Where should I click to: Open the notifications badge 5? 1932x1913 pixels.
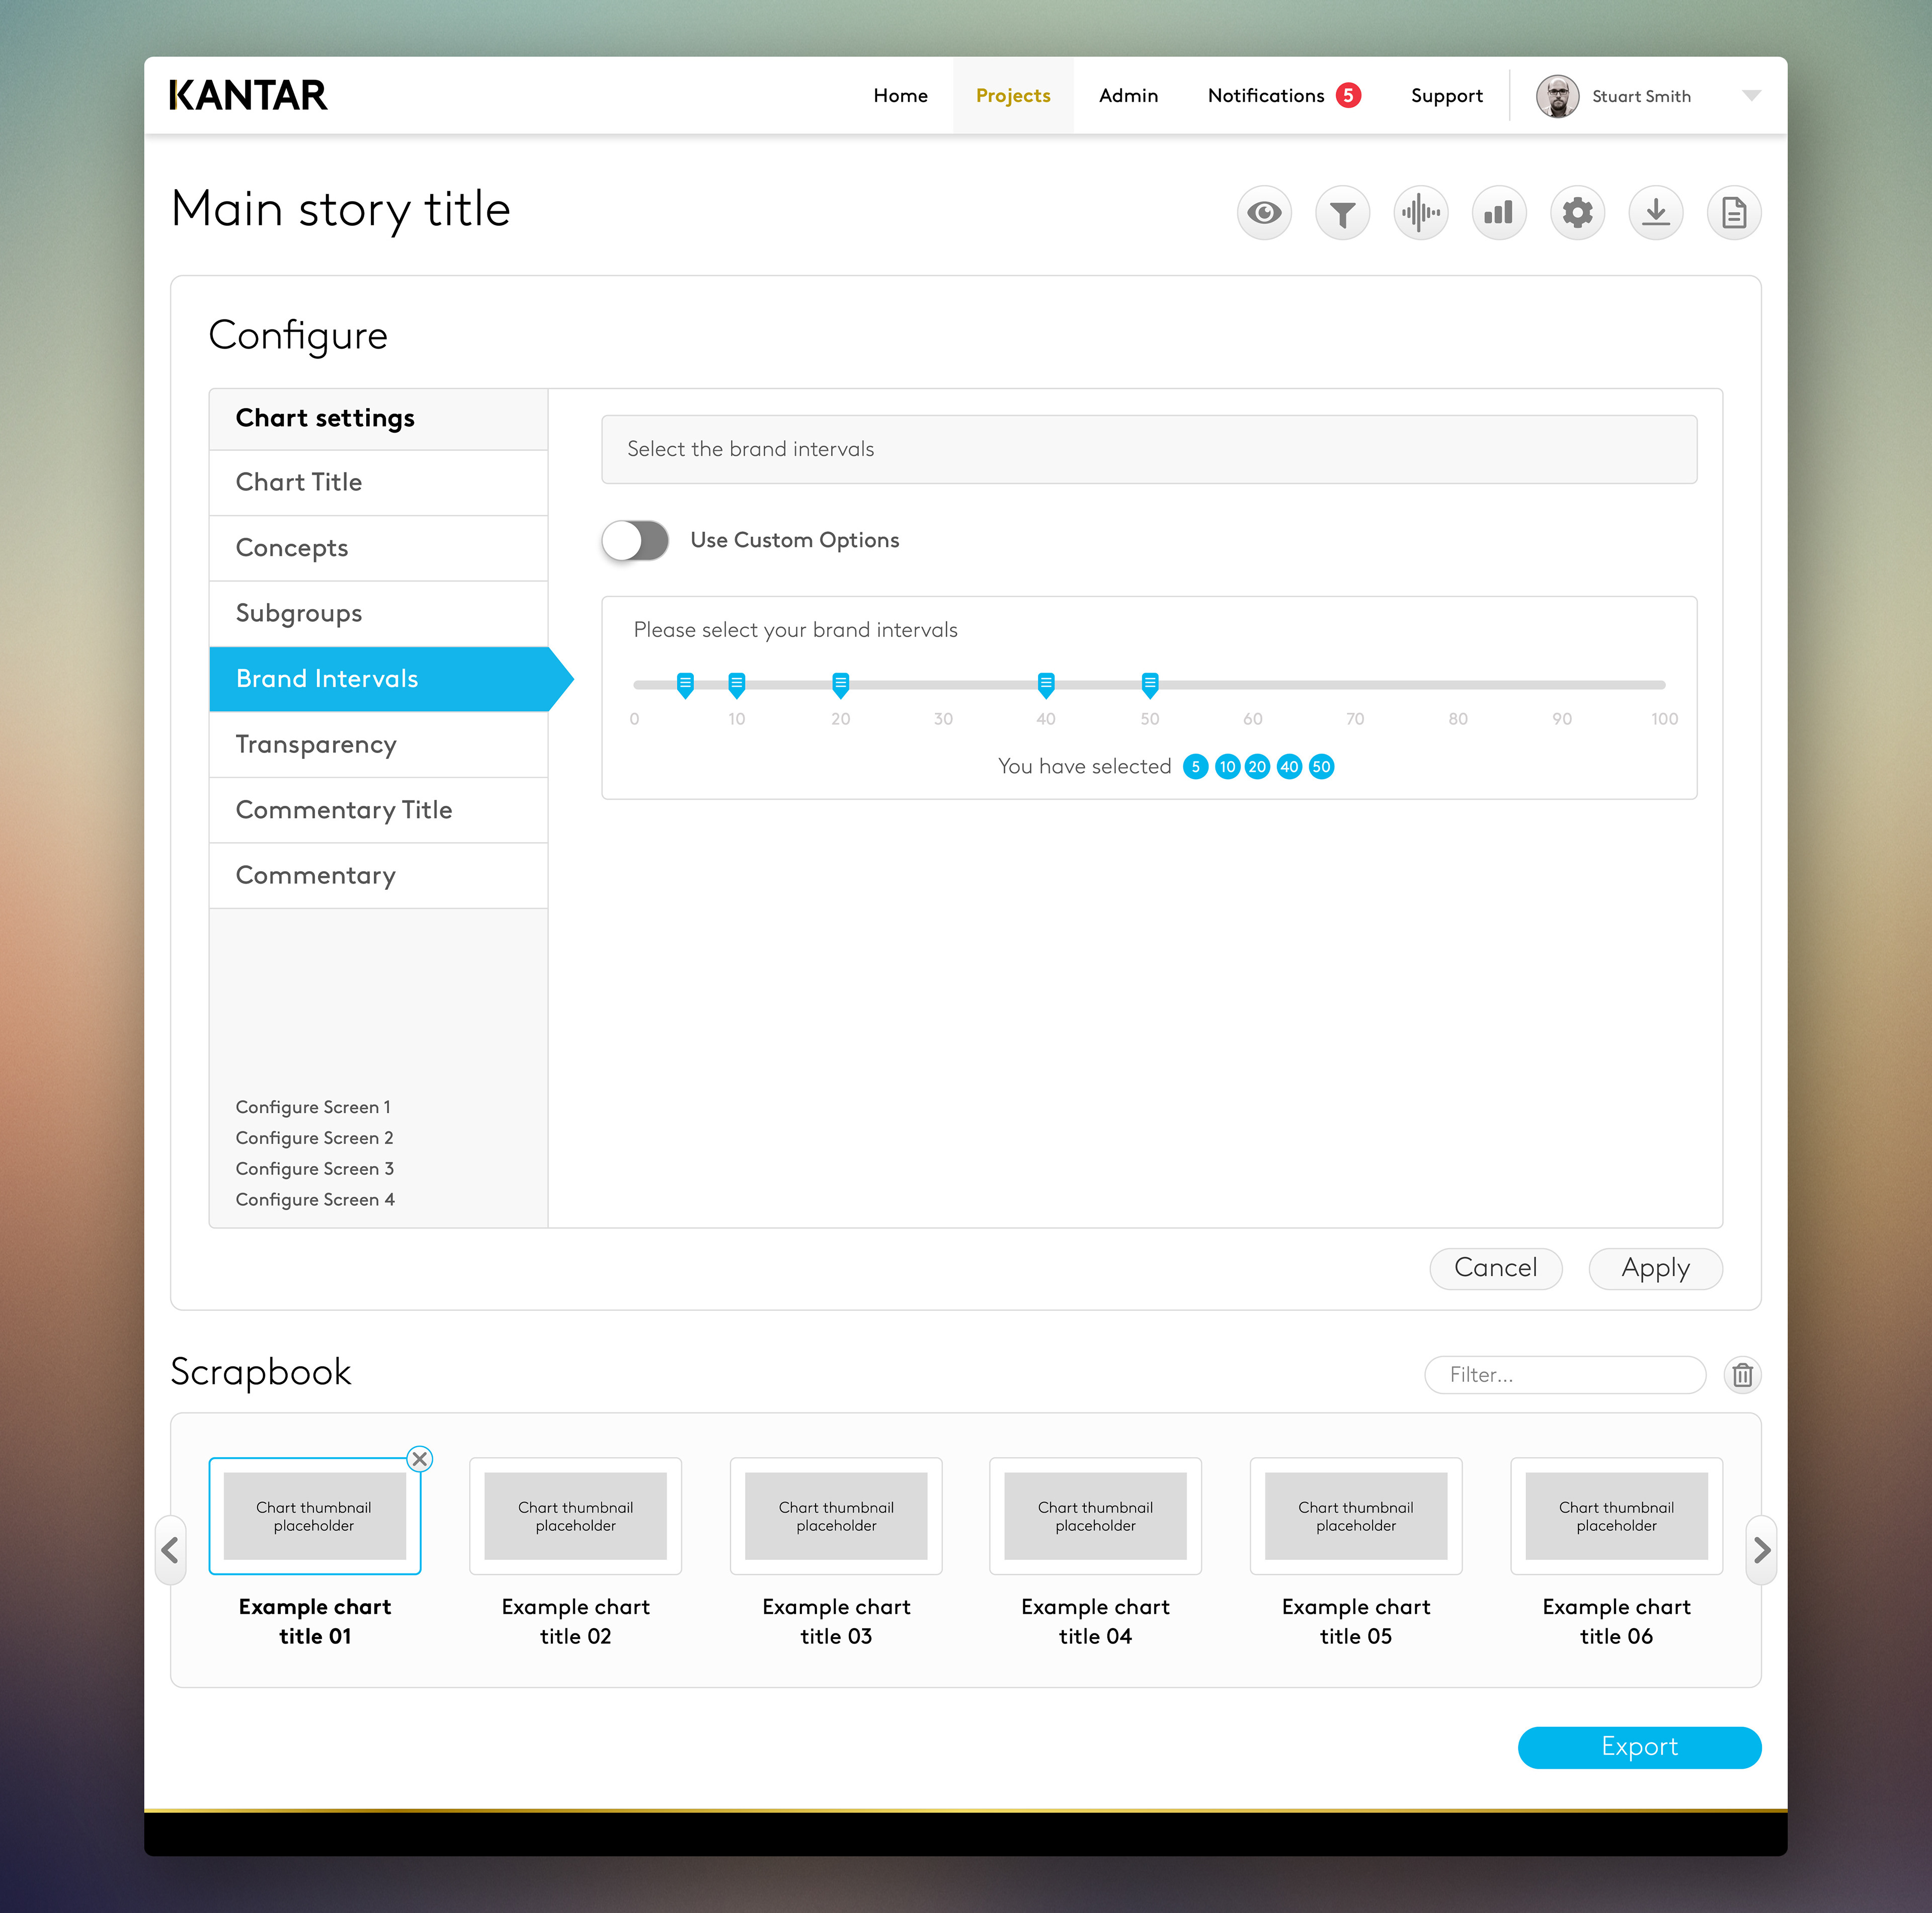[x=1348, y=95]
